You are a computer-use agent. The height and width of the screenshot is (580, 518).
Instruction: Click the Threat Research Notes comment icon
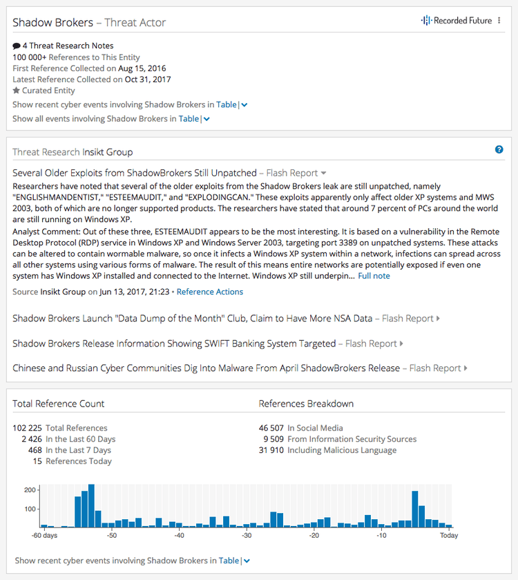(17, 46)
